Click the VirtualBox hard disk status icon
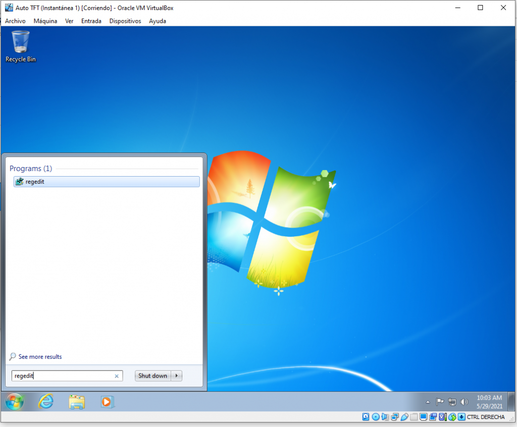517x427 pixels. pos(366,417)
